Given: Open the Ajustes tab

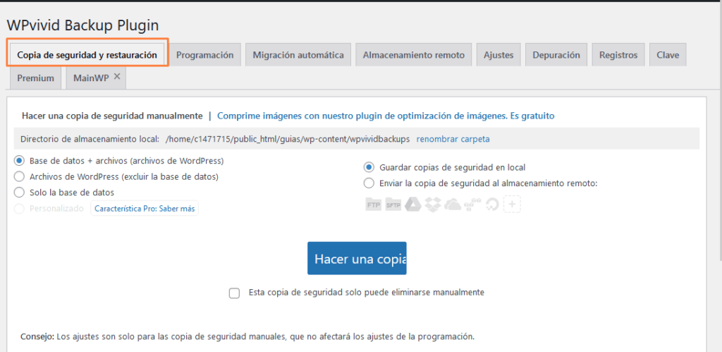Looking at the screenshot, I should (498, 55).
